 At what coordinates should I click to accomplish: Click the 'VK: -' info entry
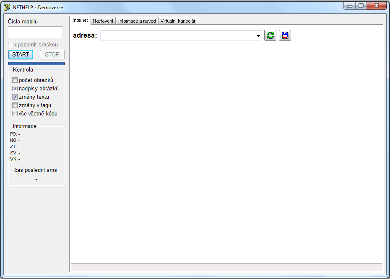pos(15,159)
